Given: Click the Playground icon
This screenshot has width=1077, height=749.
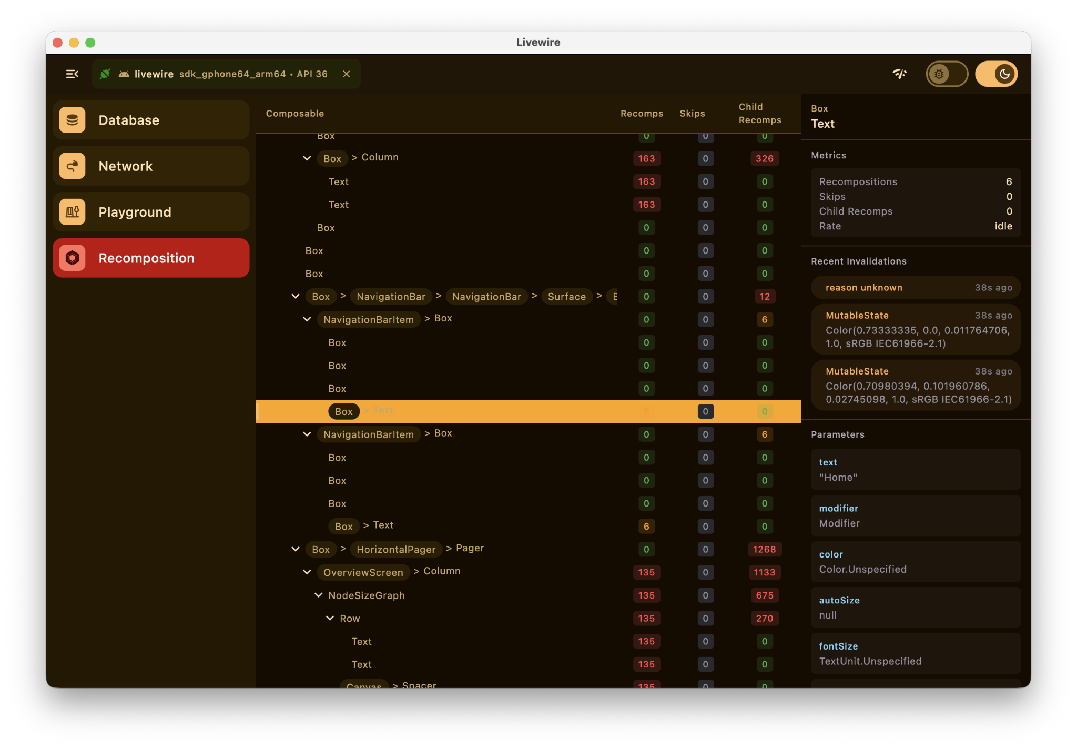Looking at the screenshot, I should click(x=73, y=212).
